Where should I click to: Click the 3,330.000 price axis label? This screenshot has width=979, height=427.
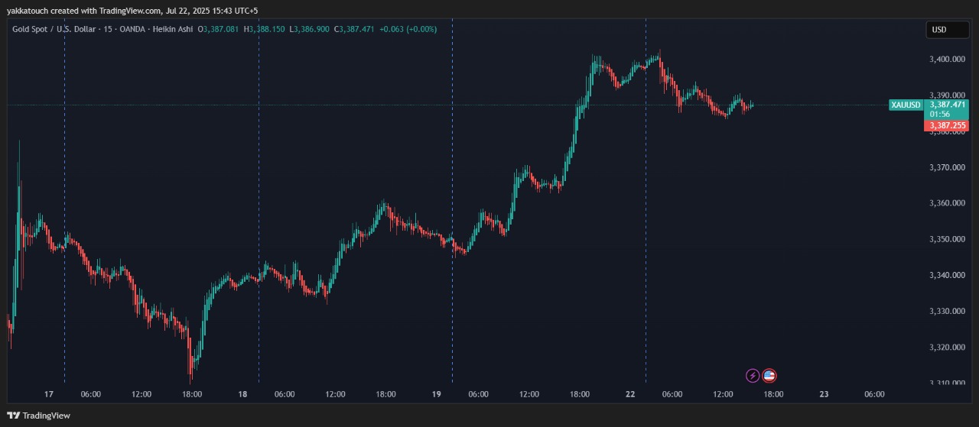click(947, 311)
